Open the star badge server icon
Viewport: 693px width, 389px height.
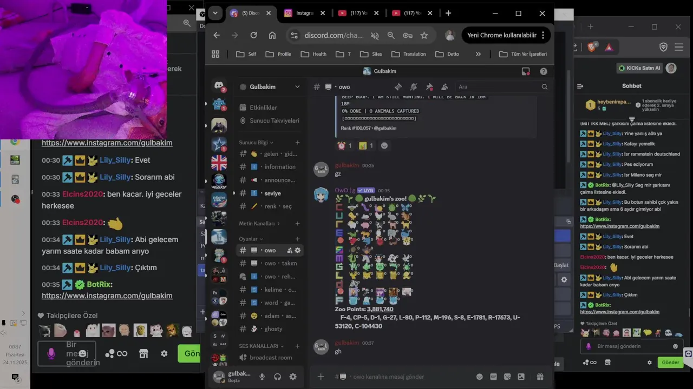coord(219,144)
